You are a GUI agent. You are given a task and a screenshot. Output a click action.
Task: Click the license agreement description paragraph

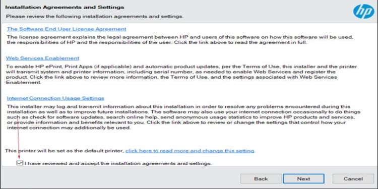point(180,40)
